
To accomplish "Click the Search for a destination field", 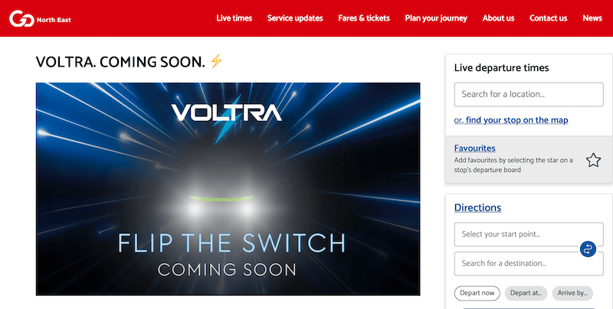I will tap(529, 263).
